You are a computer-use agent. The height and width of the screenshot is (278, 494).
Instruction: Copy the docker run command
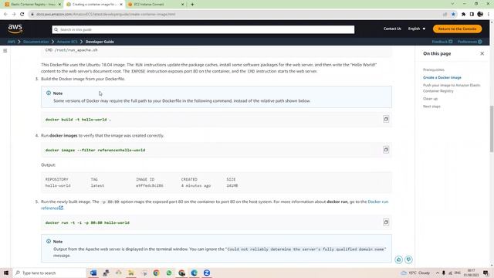386,222
